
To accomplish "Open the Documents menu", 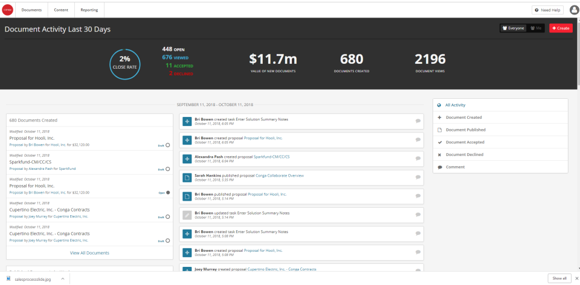I will pyautogui.click(x=31, y=10).
